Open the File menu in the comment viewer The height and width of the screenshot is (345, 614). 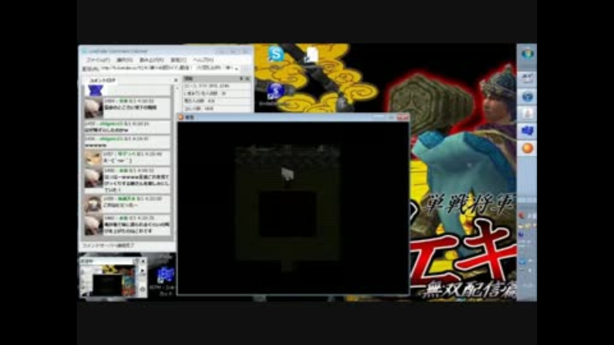tap(98, 60)
